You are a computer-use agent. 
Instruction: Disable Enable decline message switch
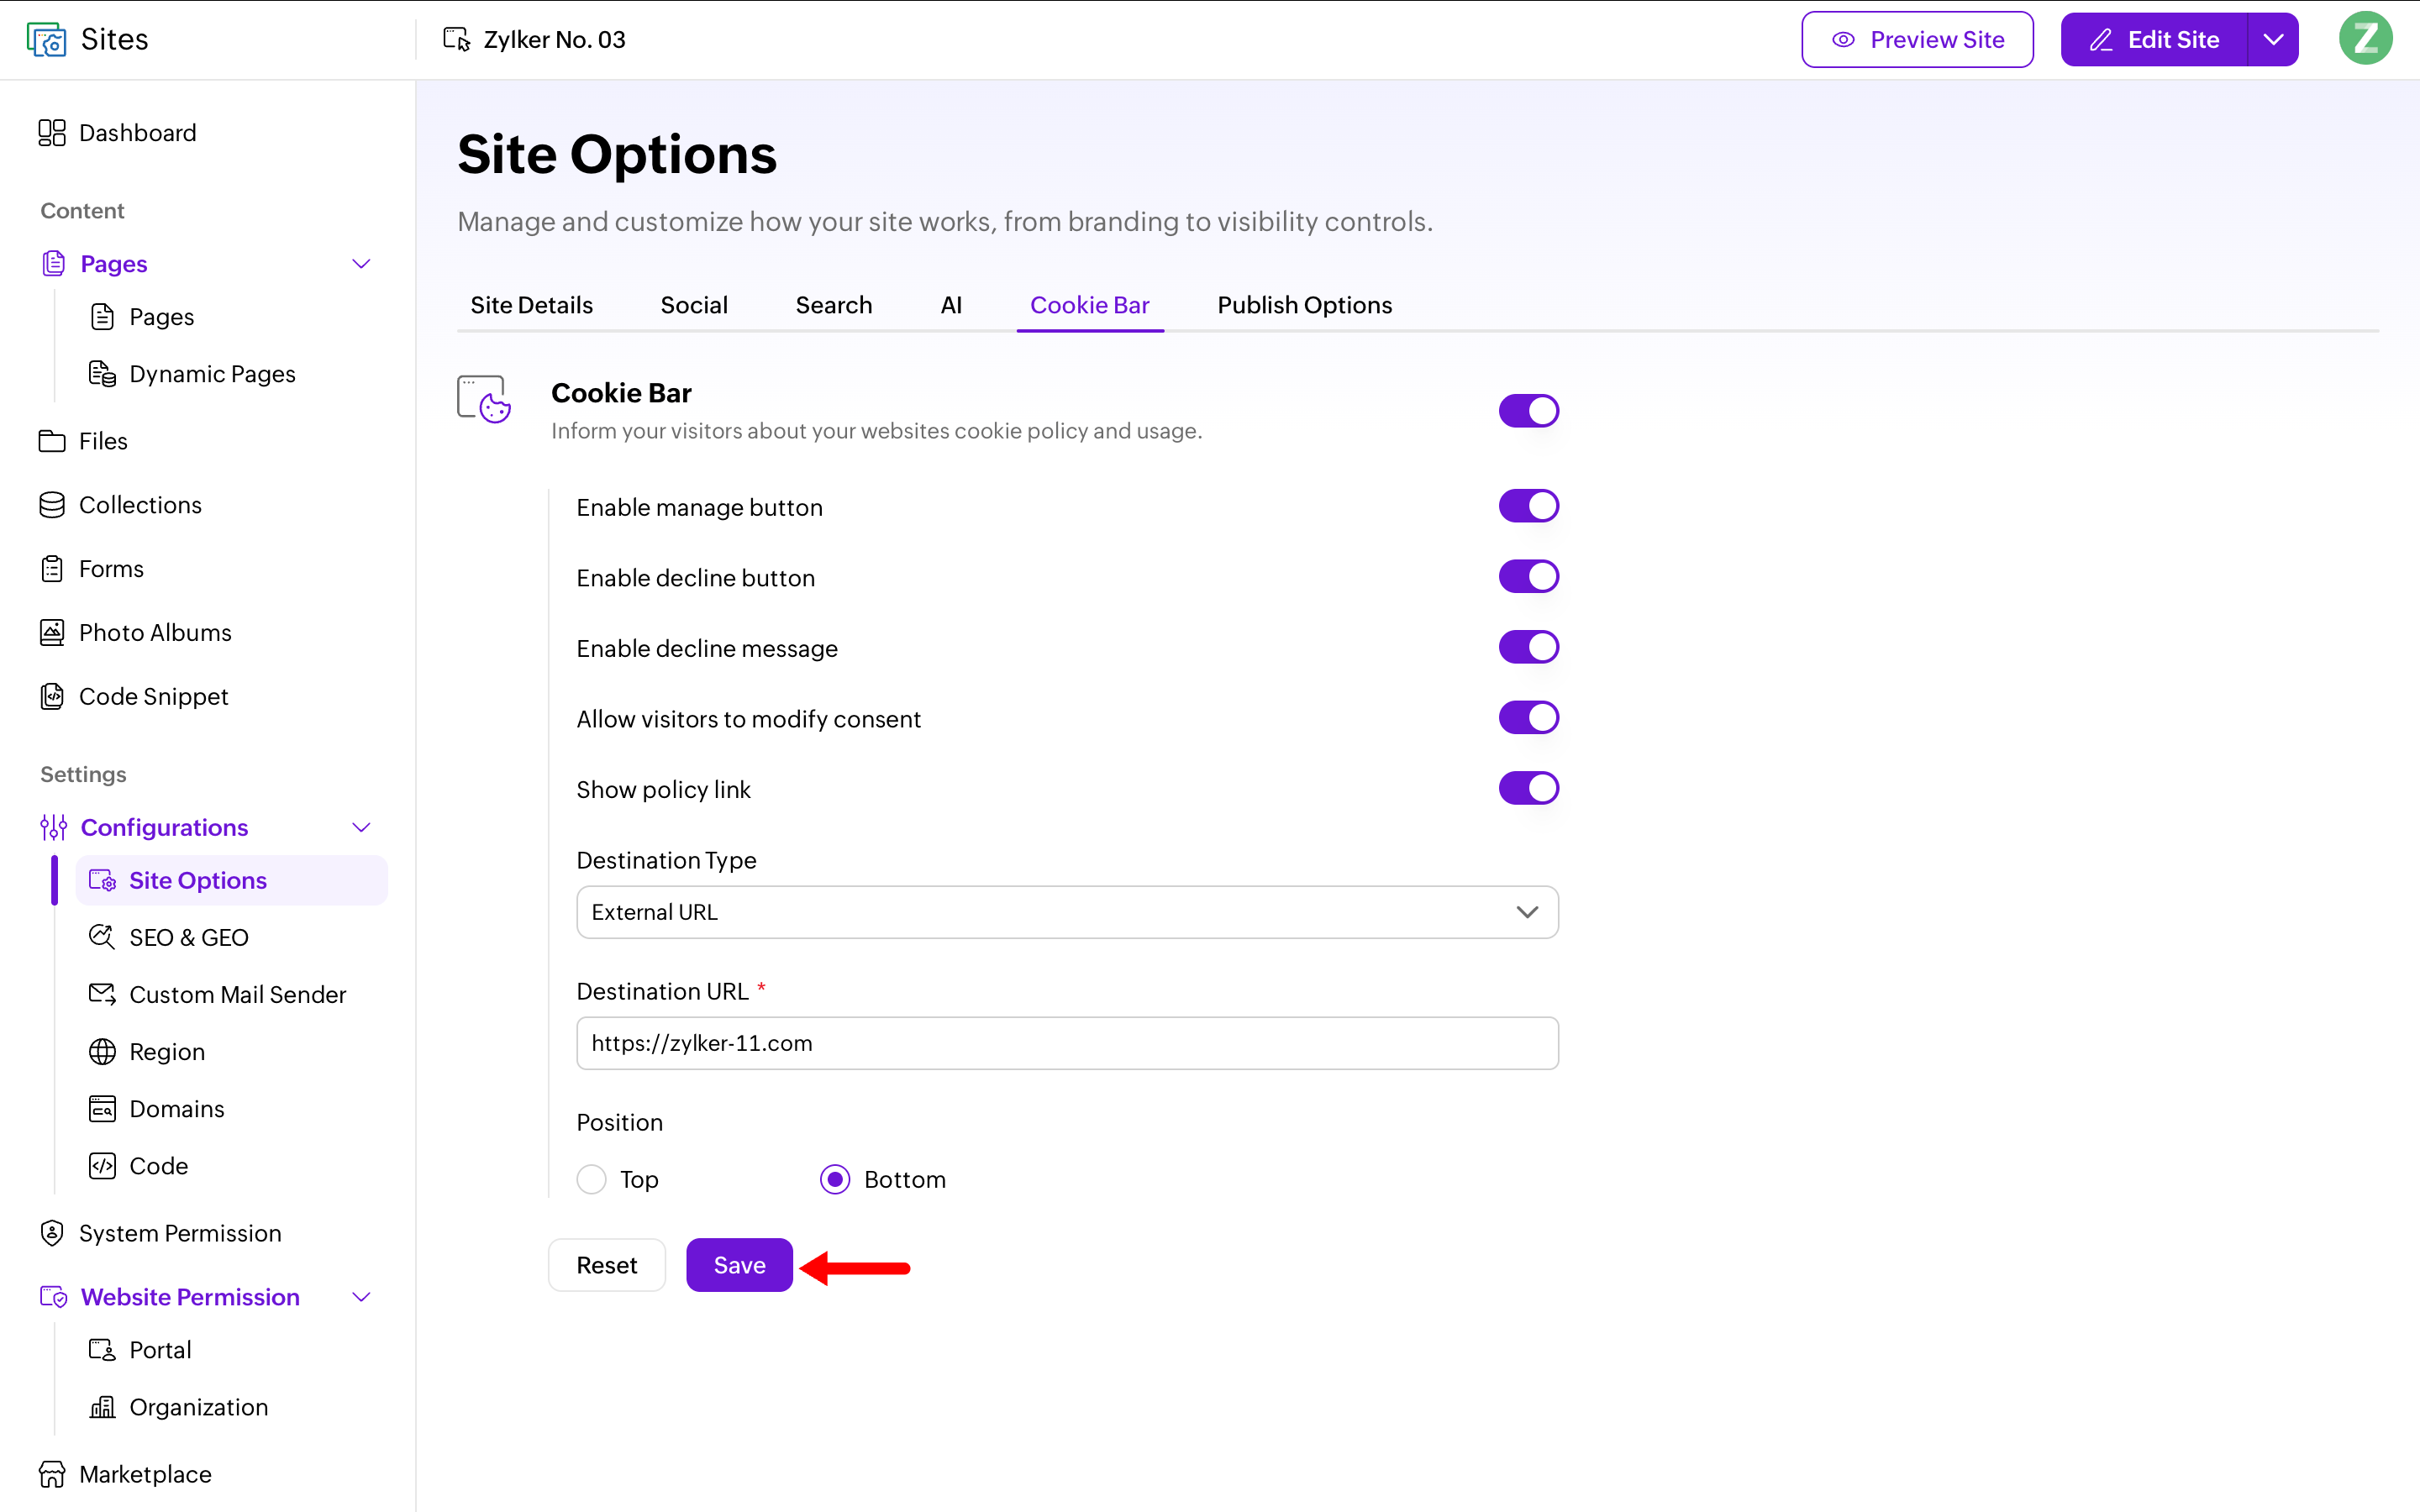tap(1528, 647)
